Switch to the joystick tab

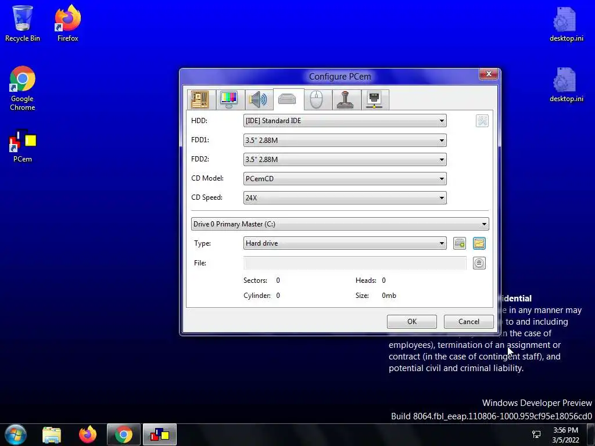point(345,100)
